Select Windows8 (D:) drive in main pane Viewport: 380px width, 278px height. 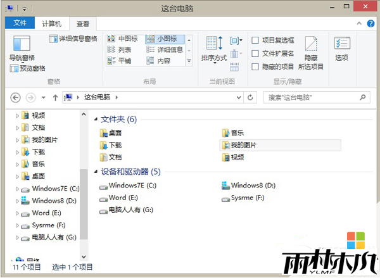coord(249,186)
